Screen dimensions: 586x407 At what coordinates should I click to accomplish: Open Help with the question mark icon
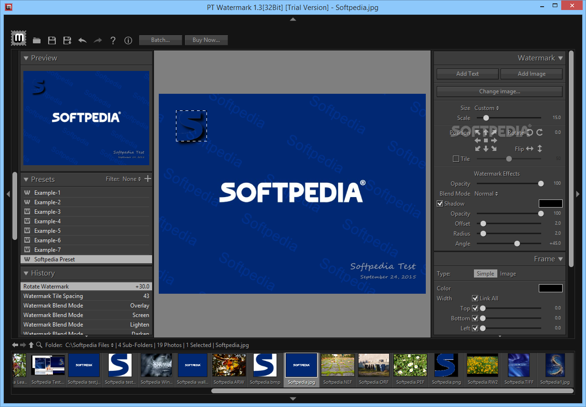click(x=113, y=40)
